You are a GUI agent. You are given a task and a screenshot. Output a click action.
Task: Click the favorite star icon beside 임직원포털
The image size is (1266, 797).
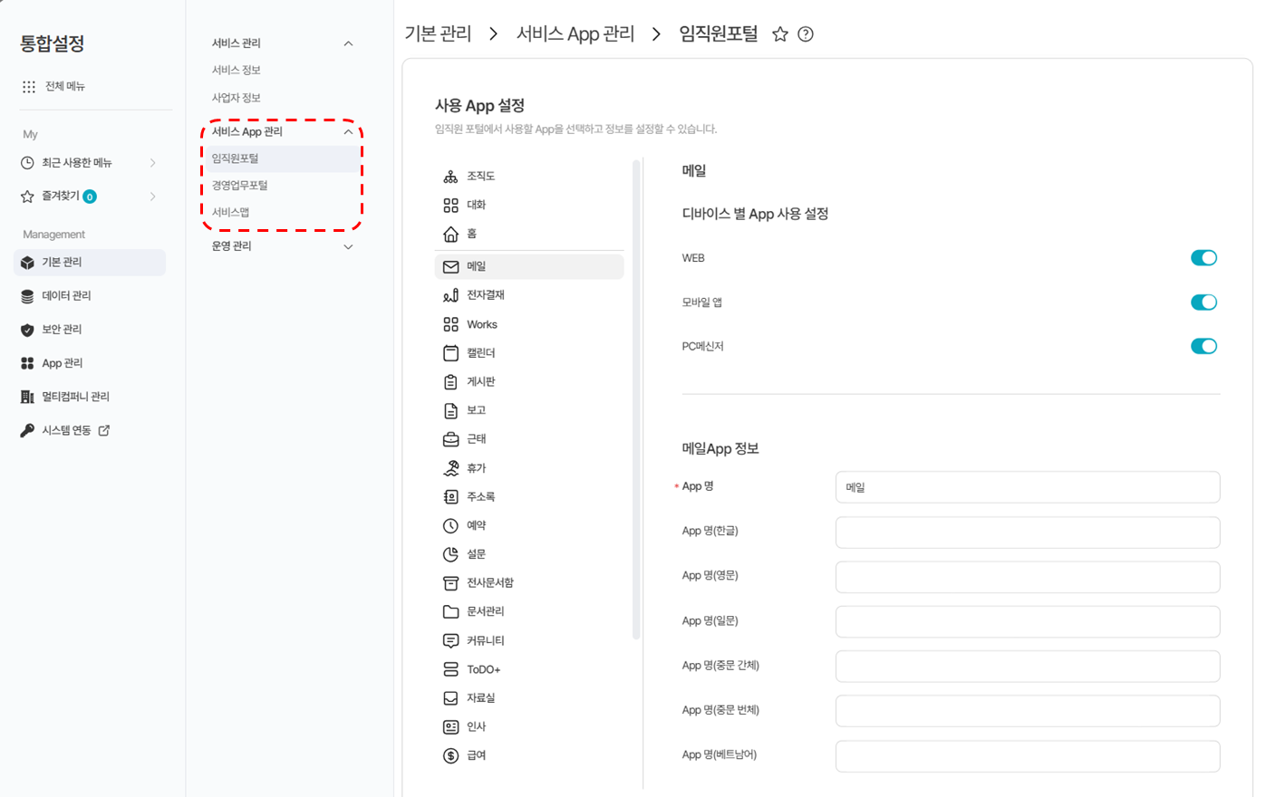[x=779, y=34]
